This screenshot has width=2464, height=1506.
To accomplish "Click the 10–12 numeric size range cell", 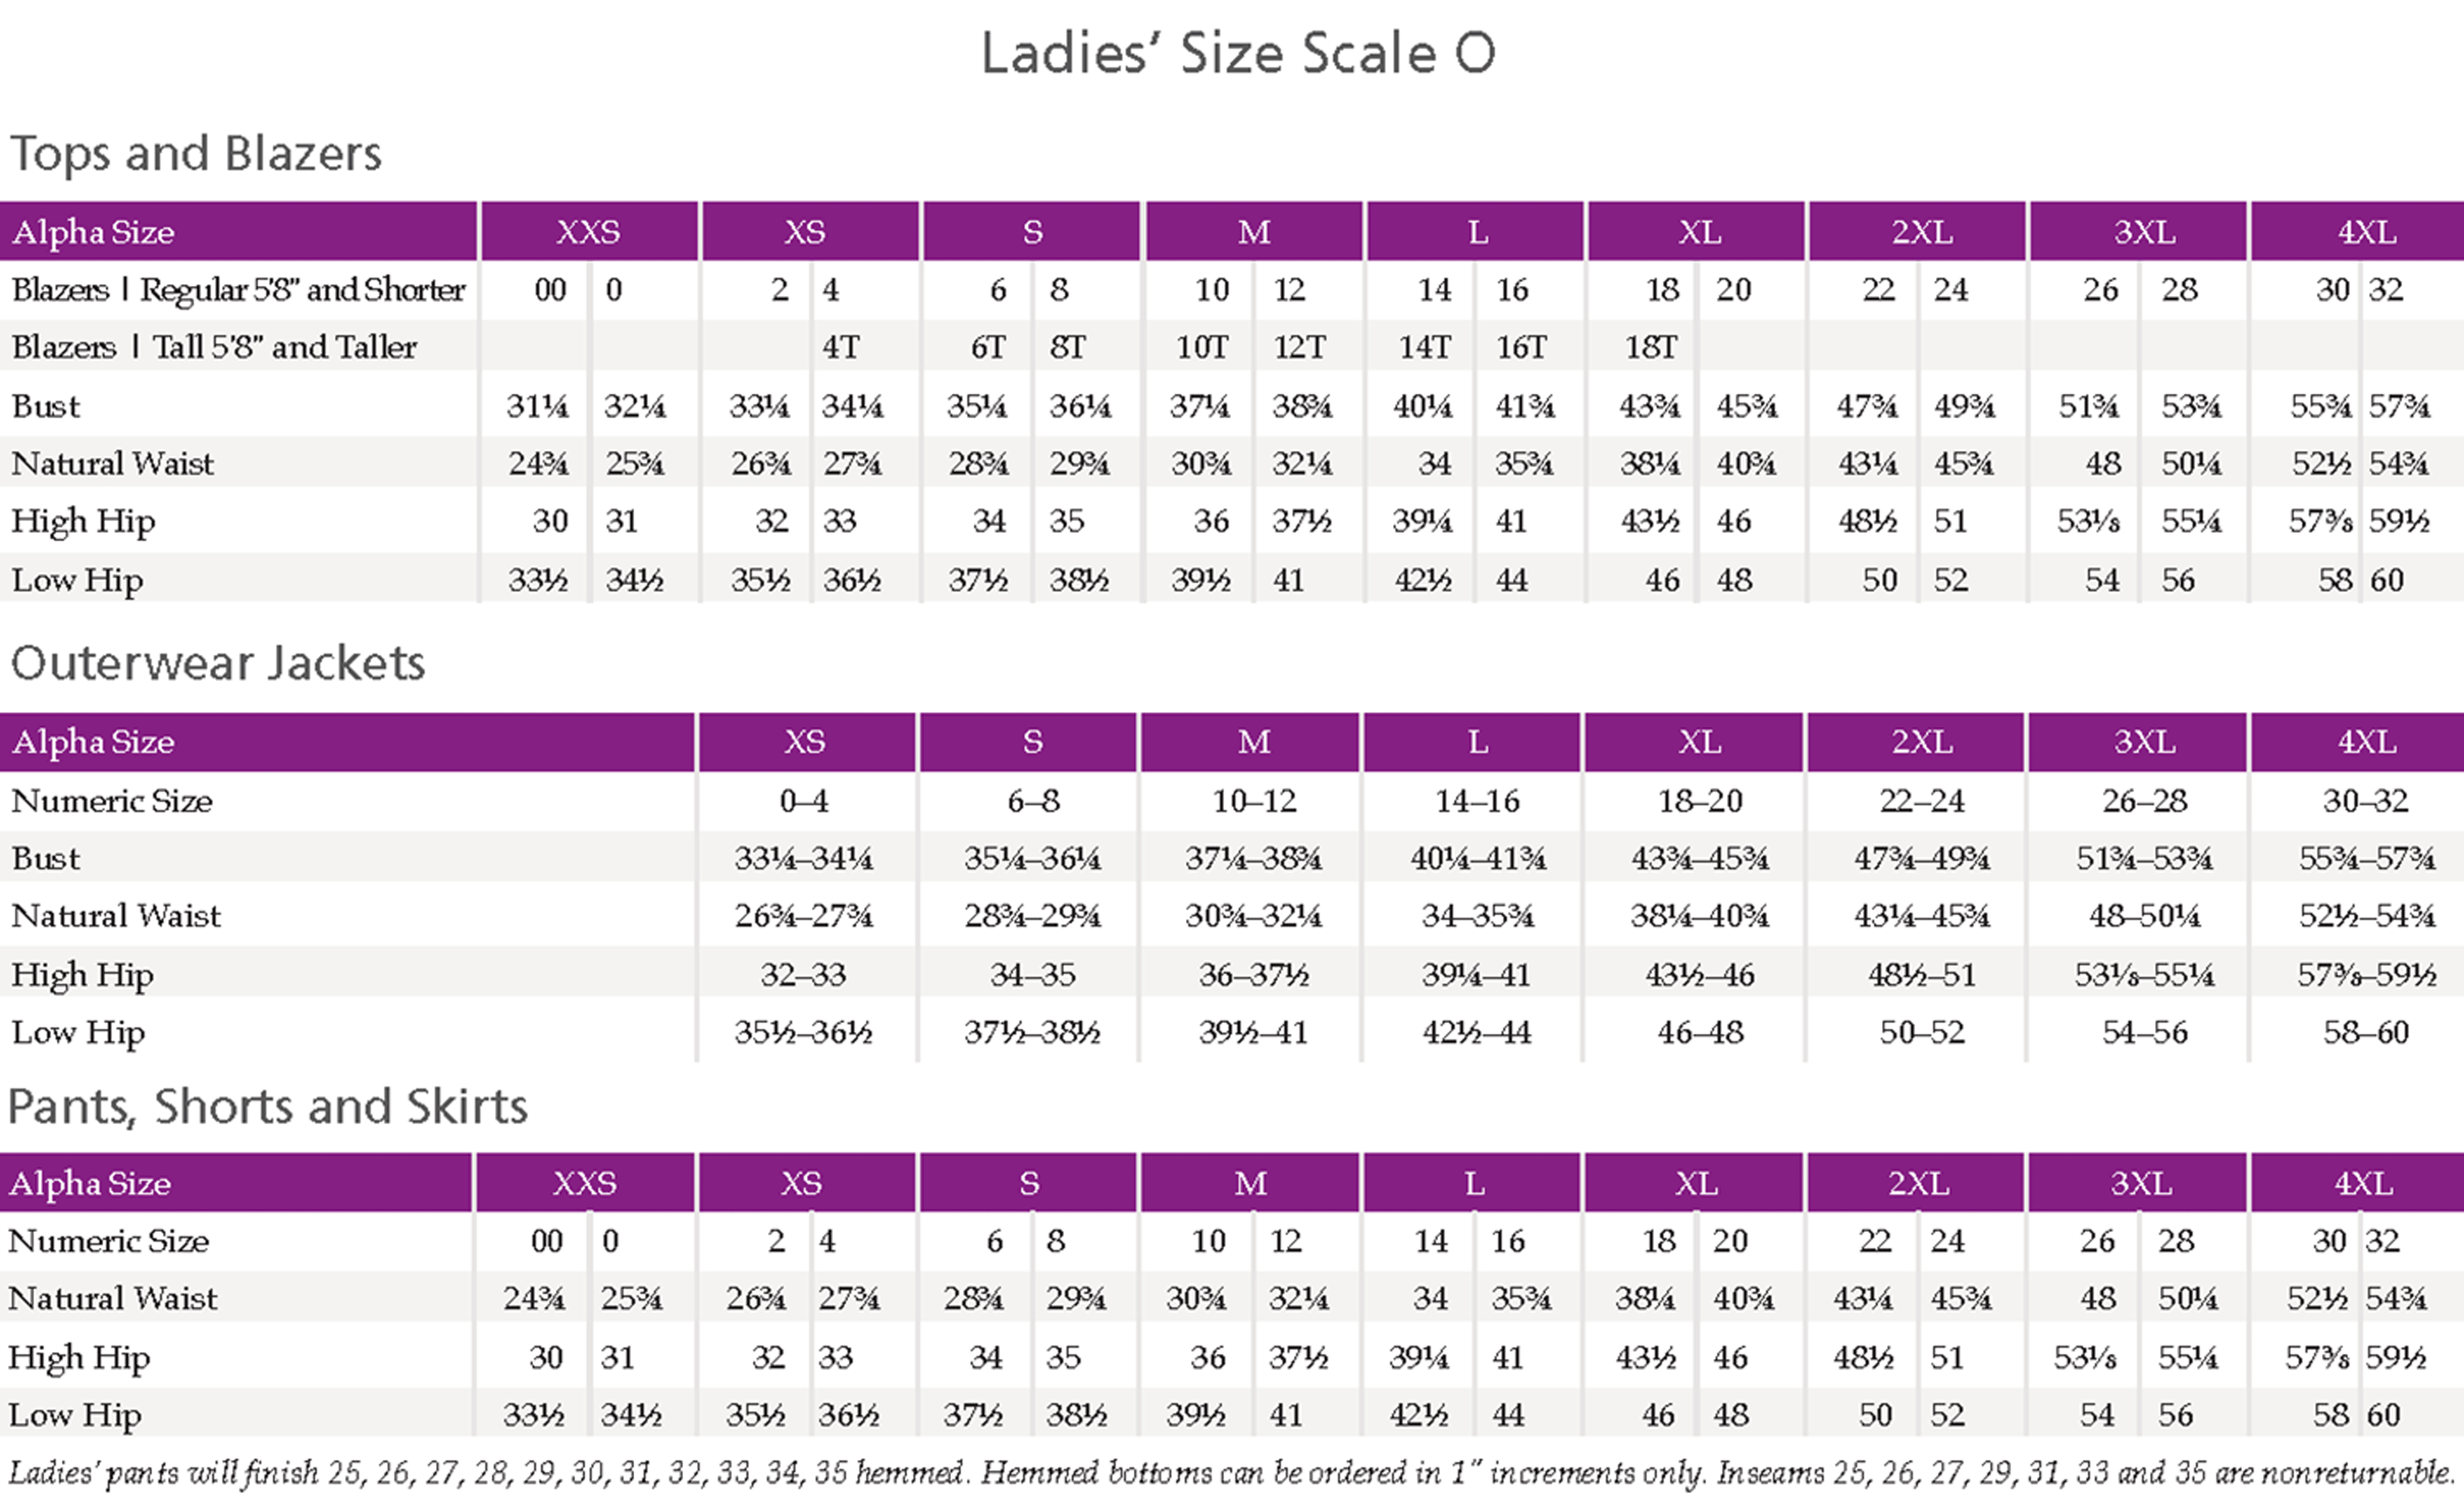I will click(1254, 801).
